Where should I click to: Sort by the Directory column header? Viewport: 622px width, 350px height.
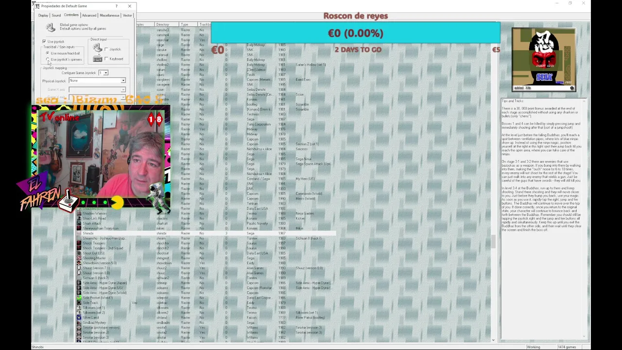[167, 24]
